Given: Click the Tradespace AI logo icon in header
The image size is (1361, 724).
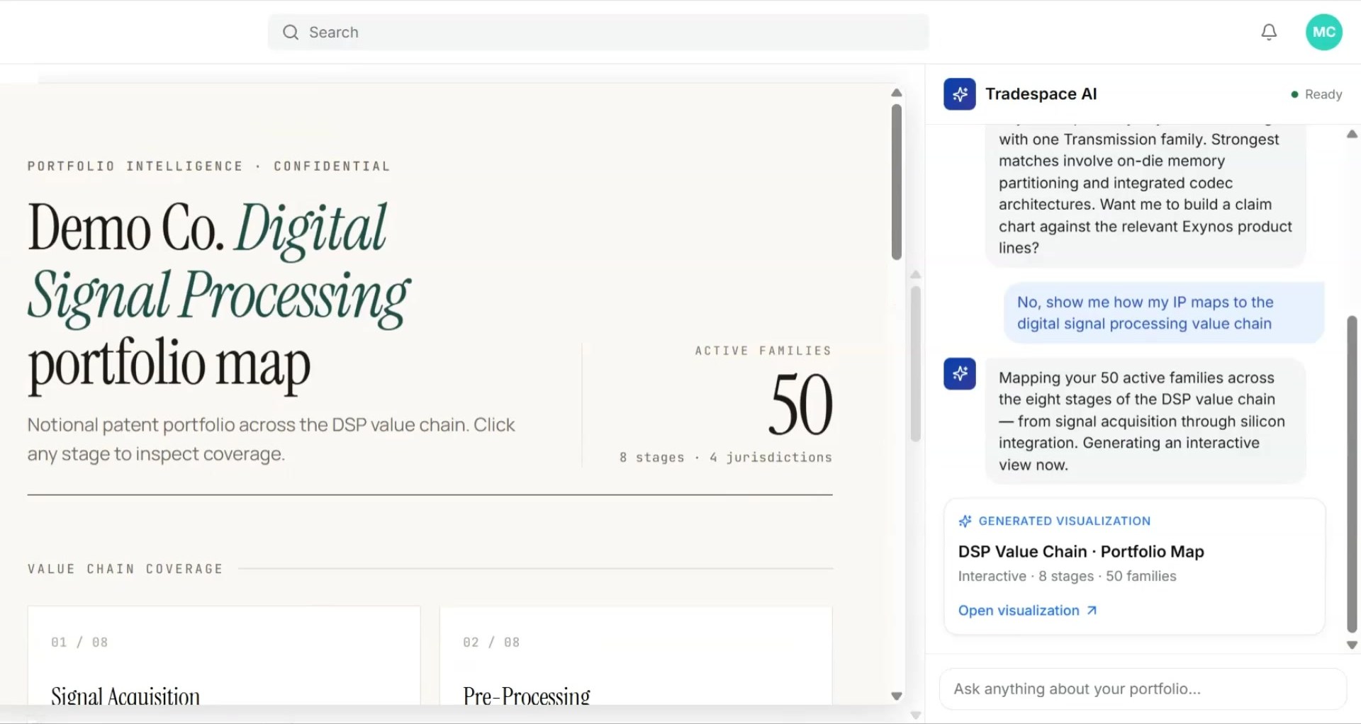Looking at the screenshot, I should pyautogui.click(x=960, y=94).
